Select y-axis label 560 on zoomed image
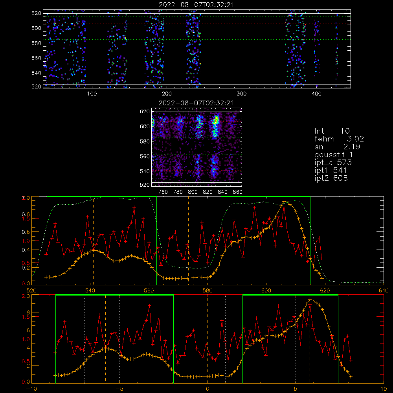Screen dimensions: 393x393 coord(145,156)
